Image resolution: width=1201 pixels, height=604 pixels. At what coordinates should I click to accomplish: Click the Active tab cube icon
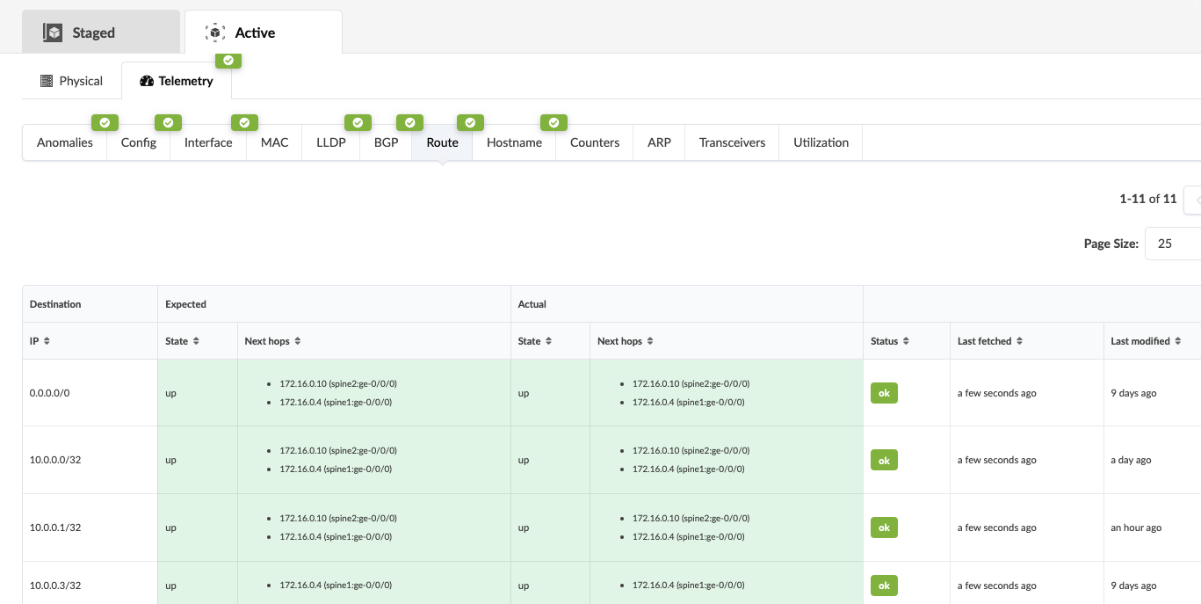tap(215, 33)
